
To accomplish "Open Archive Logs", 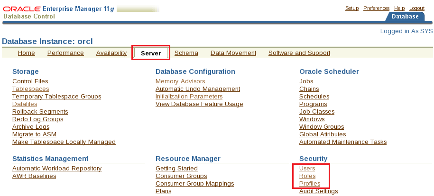I will 31,126.
